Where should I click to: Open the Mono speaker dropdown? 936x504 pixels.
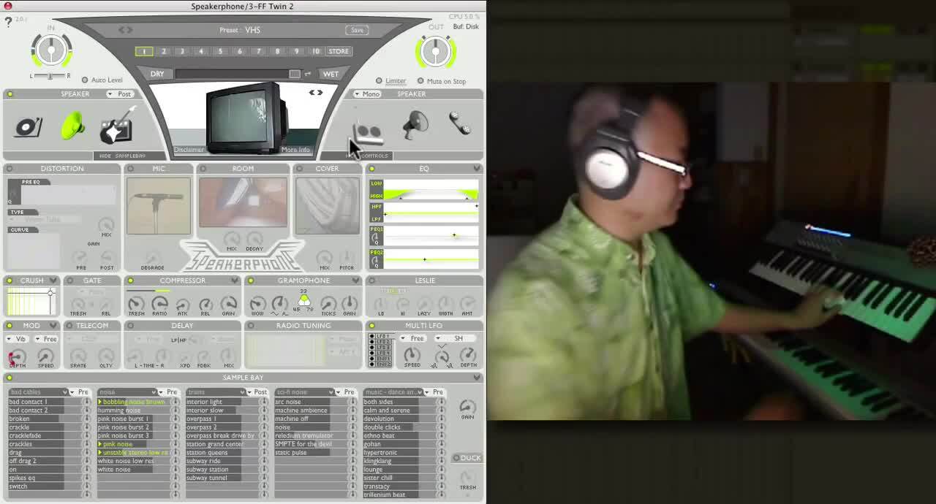(367, 94)
